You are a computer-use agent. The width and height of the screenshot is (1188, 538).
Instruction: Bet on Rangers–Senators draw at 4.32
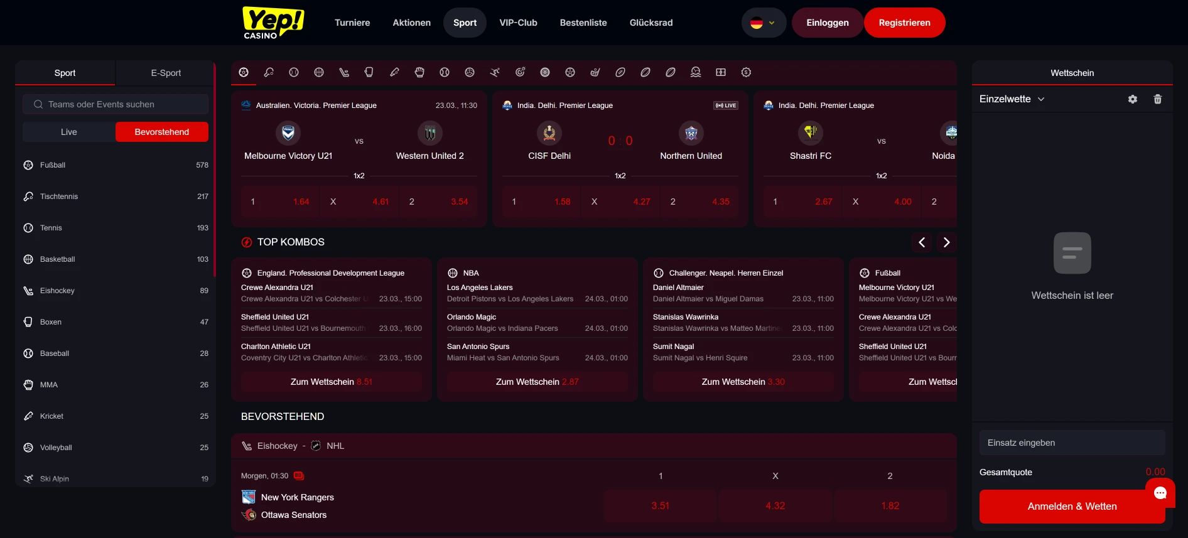point(775,506)
